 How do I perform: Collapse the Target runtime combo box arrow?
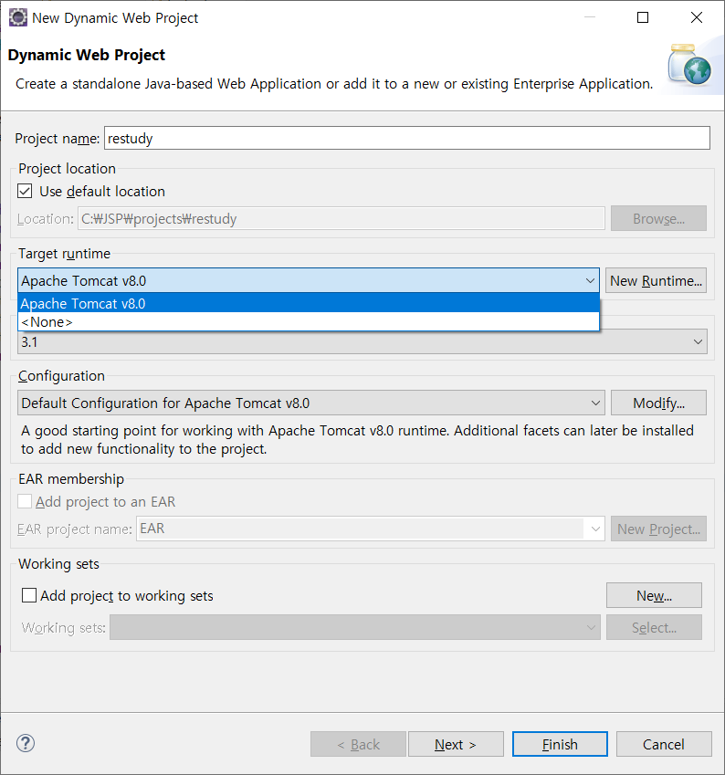pyautogui.click(x=590, y=281)
